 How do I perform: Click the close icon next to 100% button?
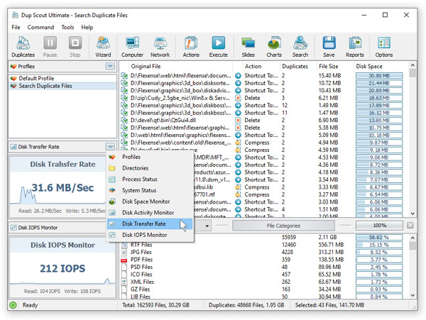tap(410, 225)
